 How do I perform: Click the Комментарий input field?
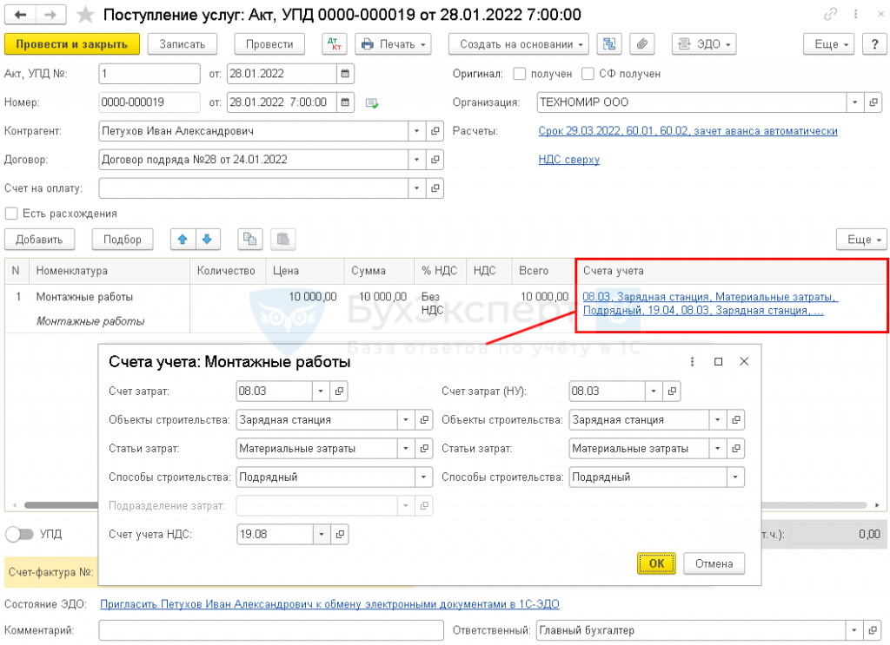[271, 630]
